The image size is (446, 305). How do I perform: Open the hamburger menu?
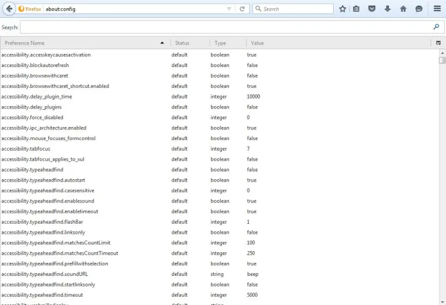click(x=437, y=8)
